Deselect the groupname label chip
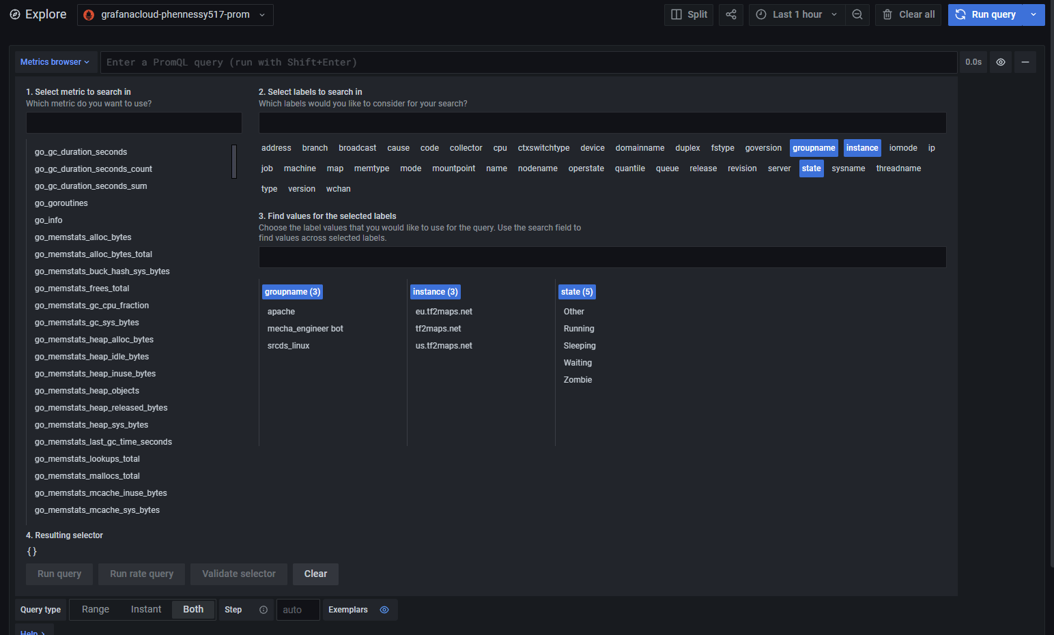 pos(813,148)
